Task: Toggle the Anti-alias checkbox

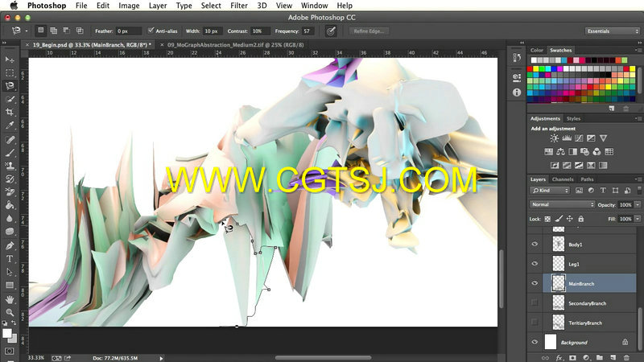Action: 151,31
